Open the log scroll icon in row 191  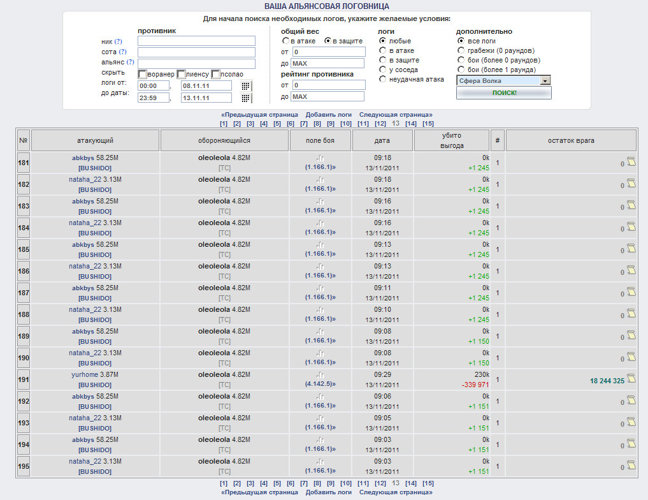631,379
